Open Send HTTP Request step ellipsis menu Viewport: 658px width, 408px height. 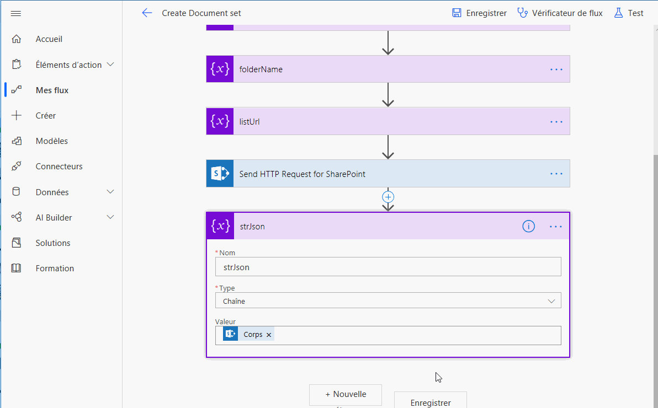coord(556,174)
